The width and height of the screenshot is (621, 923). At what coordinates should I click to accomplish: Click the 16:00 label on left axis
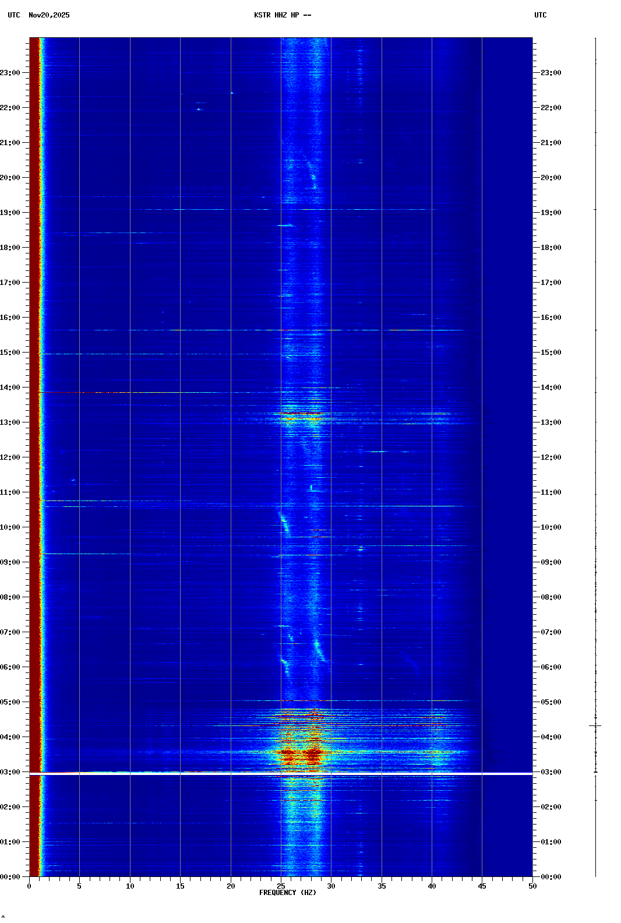tap(10, 318)
